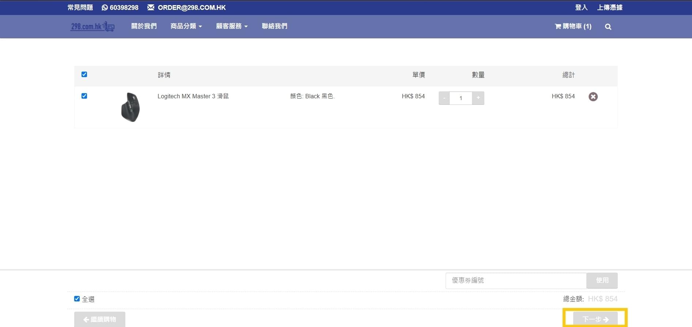
Task: Open the 關於我們 menu item
Action: point(144,26)
